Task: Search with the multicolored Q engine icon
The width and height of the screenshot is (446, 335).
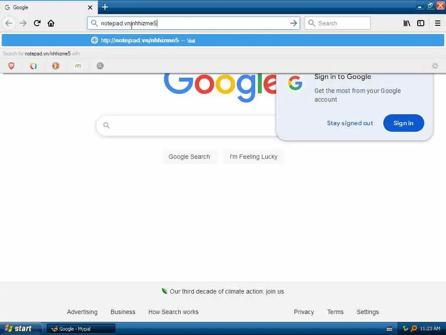Action: point(34,66)
